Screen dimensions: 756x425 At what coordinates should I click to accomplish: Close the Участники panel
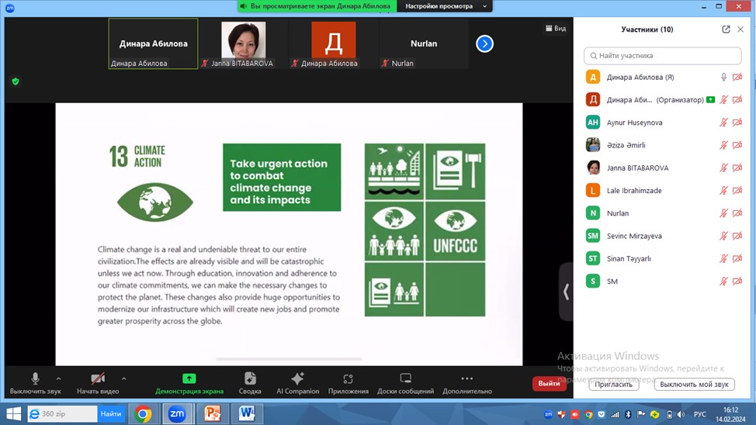740,29
